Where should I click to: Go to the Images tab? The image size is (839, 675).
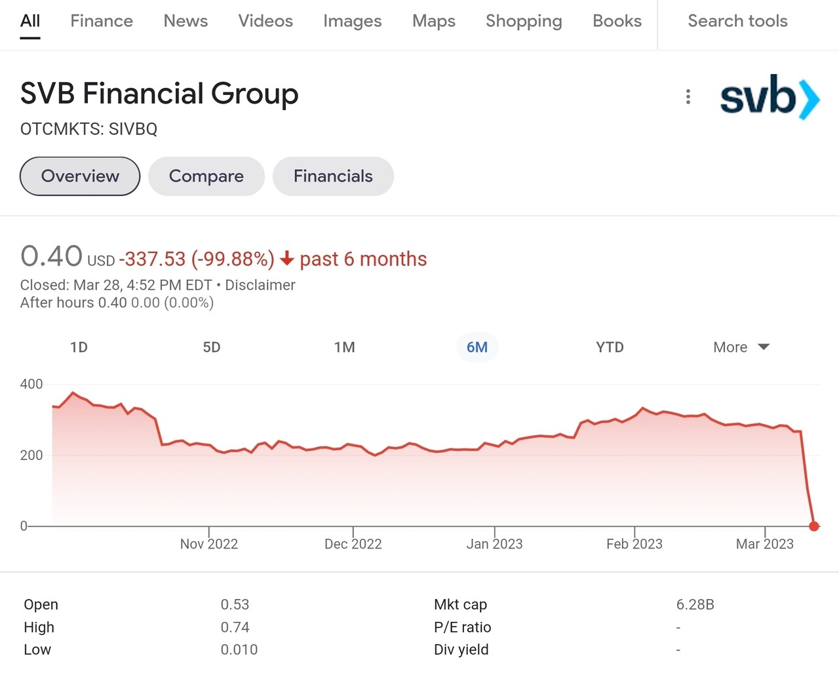[352, 21]
